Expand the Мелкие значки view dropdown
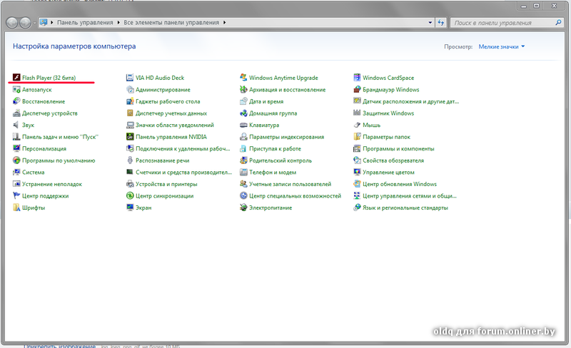 coord(502,46)
